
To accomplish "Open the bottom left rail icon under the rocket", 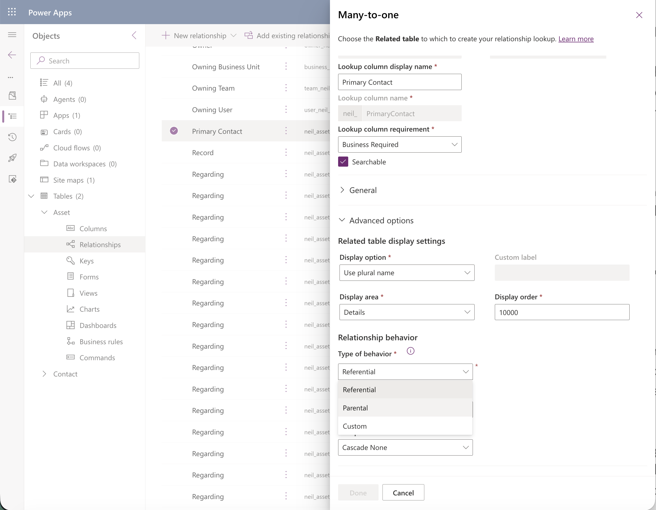I will click(12, 179).
